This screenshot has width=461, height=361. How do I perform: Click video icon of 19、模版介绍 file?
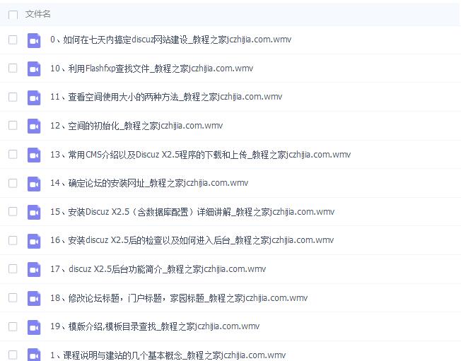click(34, 327)
